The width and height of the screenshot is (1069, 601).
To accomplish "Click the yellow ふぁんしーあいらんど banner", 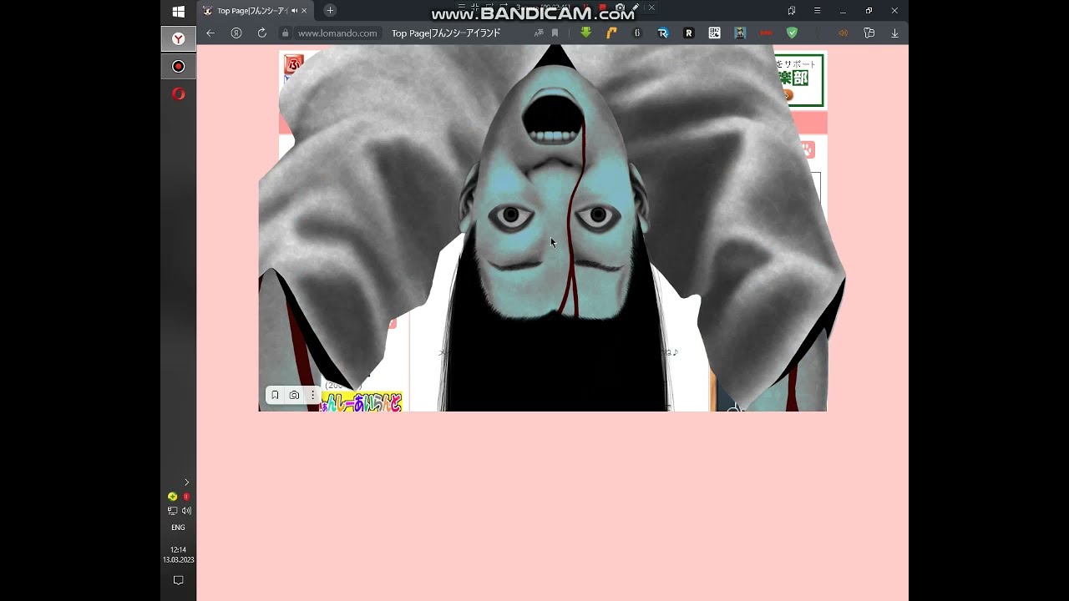I will [x=362, y=402].
